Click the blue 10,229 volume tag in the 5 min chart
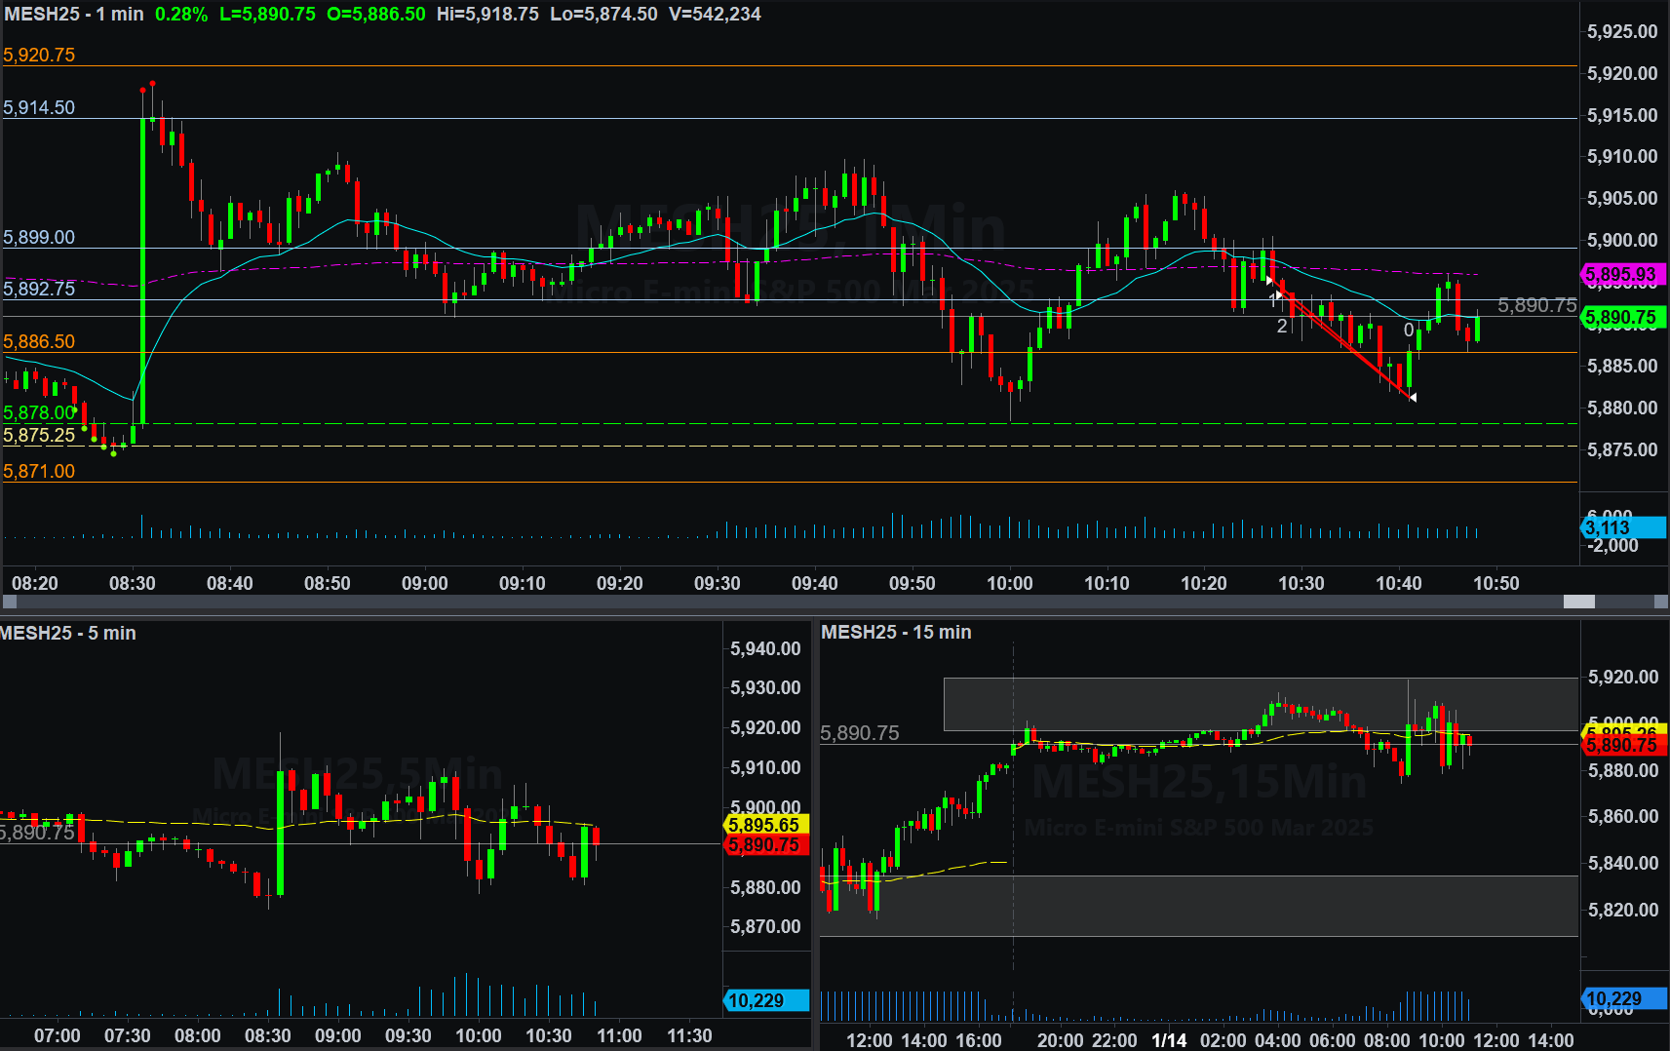 [x=766, y=1000]
